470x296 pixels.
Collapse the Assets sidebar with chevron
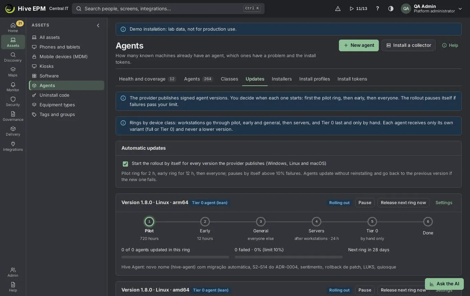click(98, 25)
